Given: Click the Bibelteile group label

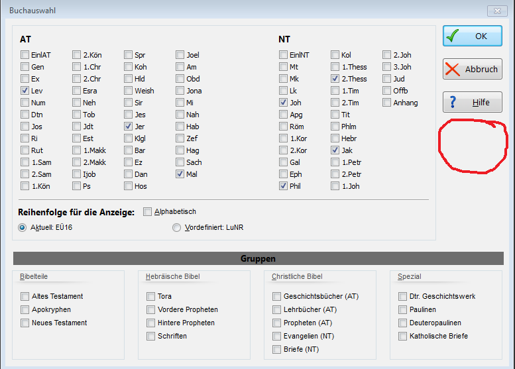Looking at the screenshot, I should point(34,276).
